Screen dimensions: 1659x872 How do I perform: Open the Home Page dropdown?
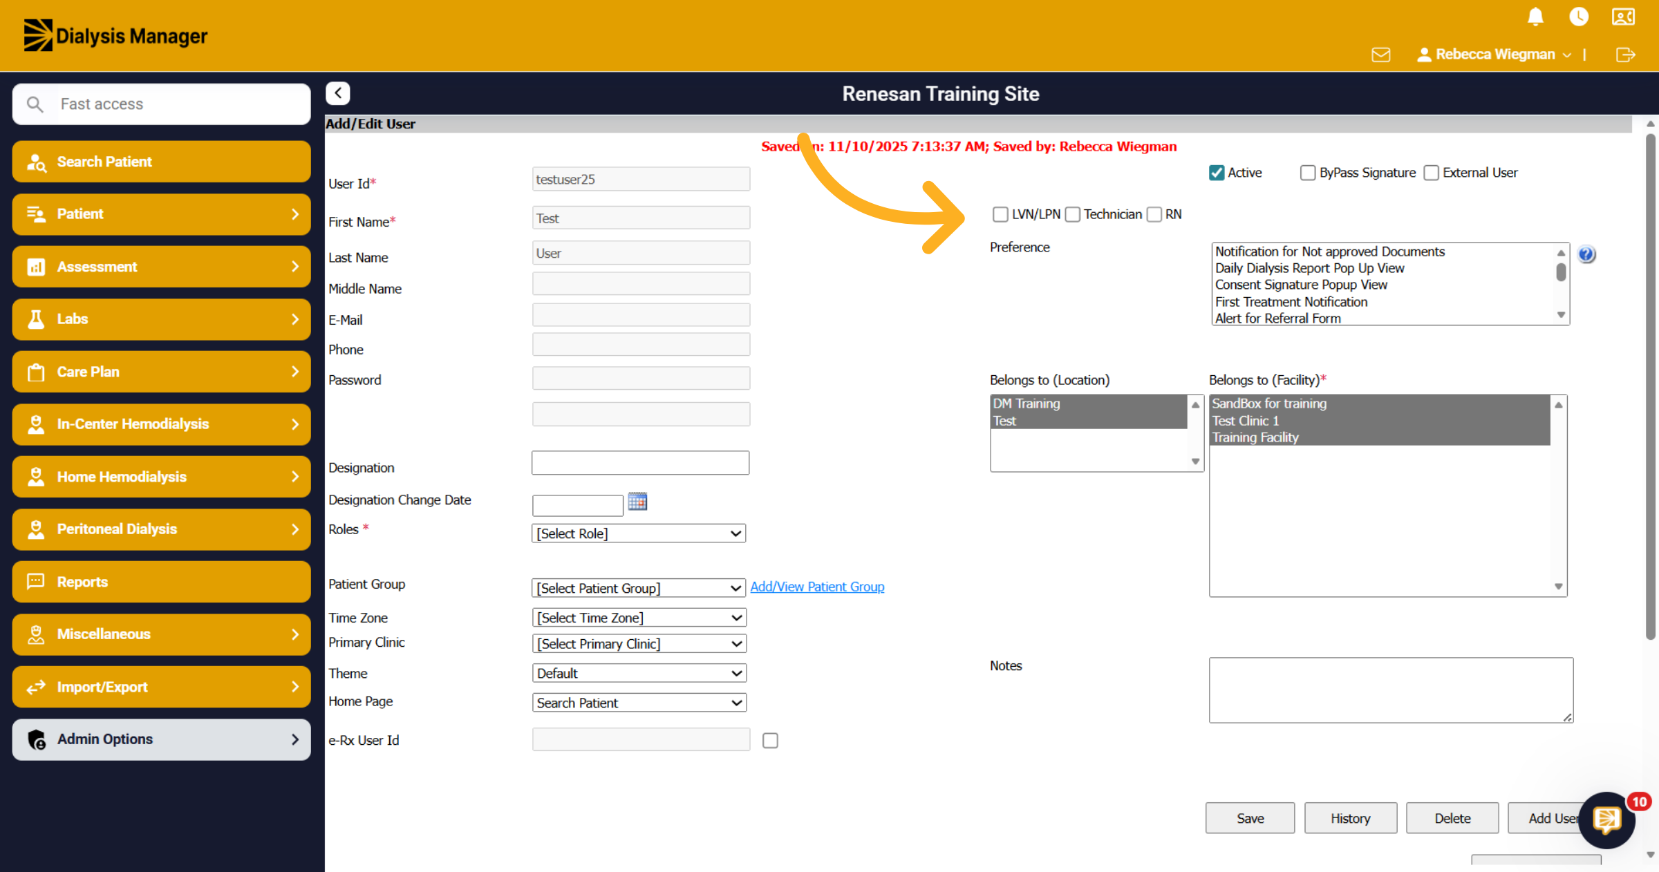click(639, 703)
